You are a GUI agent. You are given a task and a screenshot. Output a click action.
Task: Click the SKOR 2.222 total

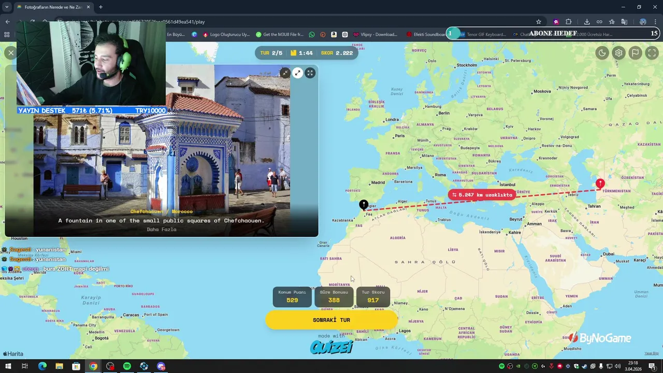click(x=337, y=53)
